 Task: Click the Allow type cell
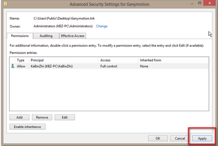pos(21,66)
